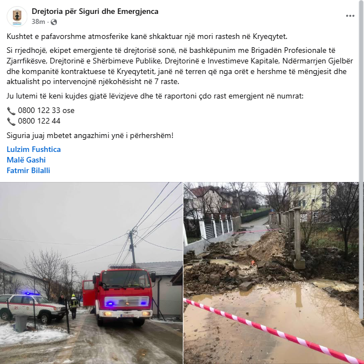This screenshot has width=364, height=364.
Task: Open Lulzim Fushtica's profile
Action: [x=33, y=149]
